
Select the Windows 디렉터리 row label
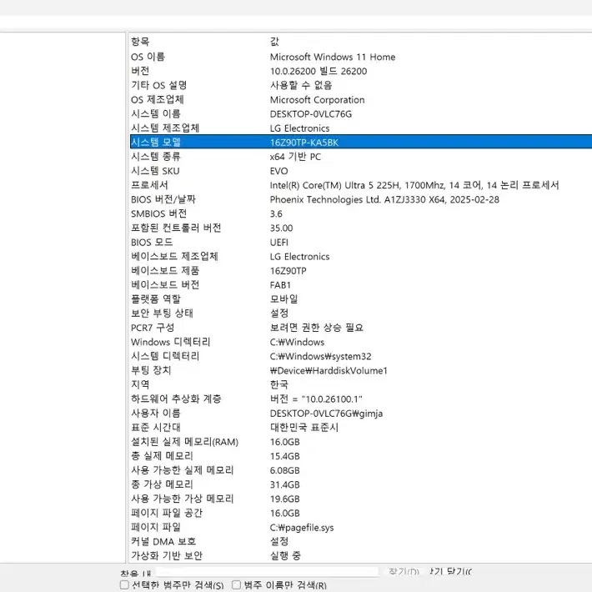[x=170, y=342]
